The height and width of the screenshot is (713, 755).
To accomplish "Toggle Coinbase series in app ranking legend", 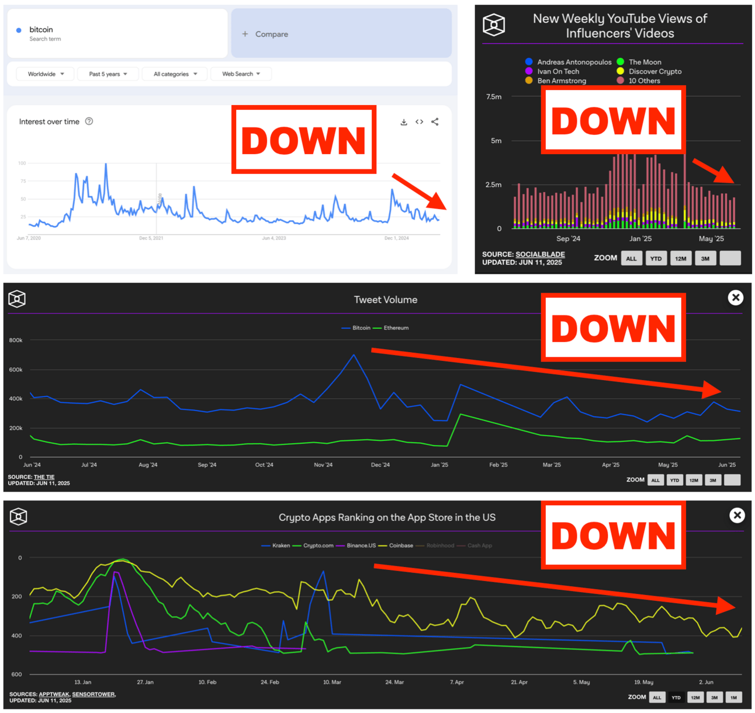I will (x=396, y=545).
